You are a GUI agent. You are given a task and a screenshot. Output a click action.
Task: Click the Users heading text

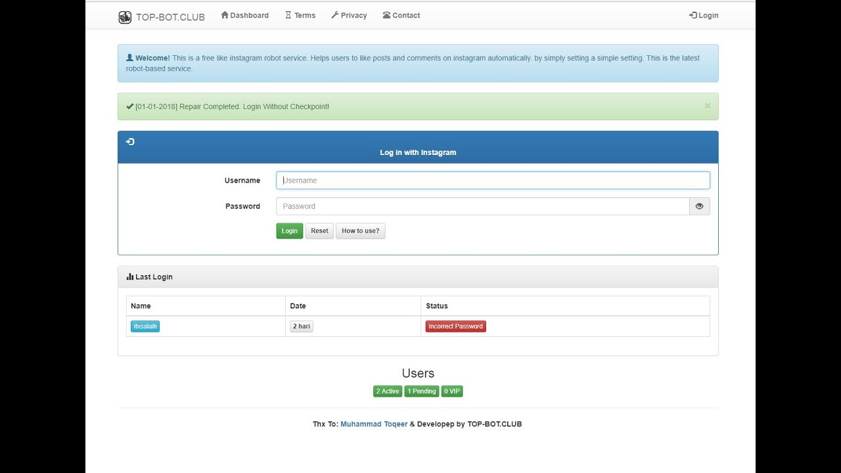pyautogui.click(x=418, y=373)
